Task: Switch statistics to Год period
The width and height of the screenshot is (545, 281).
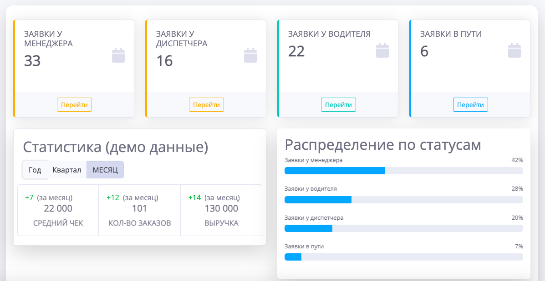Action: 35,170
